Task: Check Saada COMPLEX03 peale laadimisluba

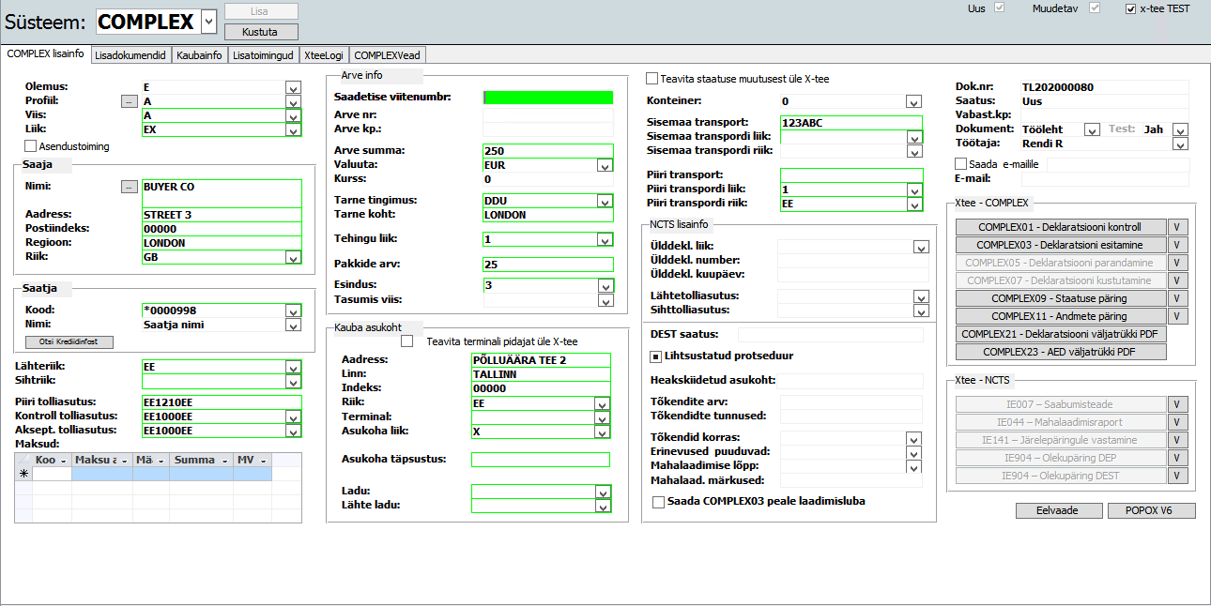Action: [658, 501]
